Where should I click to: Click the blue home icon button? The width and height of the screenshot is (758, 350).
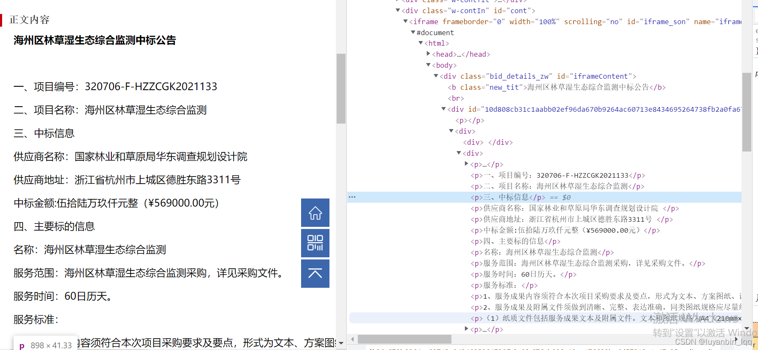[315, 212]
